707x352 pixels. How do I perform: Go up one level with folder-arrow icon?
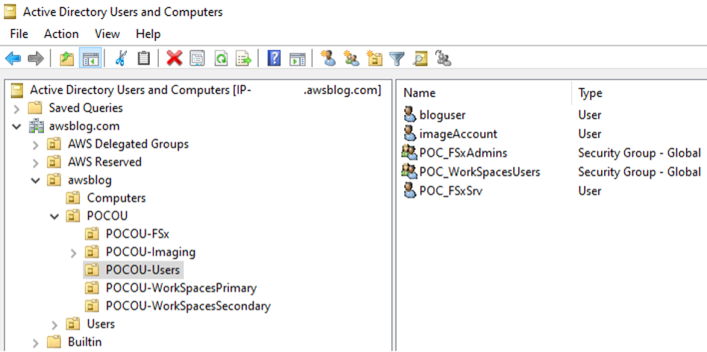click(x=66, y=59)
